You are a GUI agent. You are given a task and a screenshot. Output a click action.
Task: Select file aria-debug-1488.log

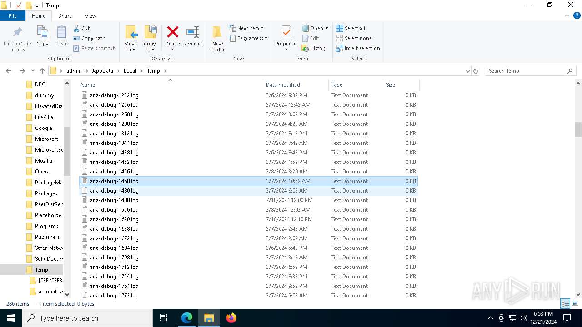click(x=248, y=200)
